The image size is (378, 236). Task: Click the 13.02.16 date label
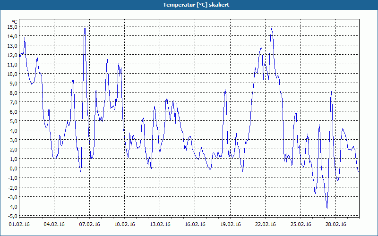pos(160,224)
